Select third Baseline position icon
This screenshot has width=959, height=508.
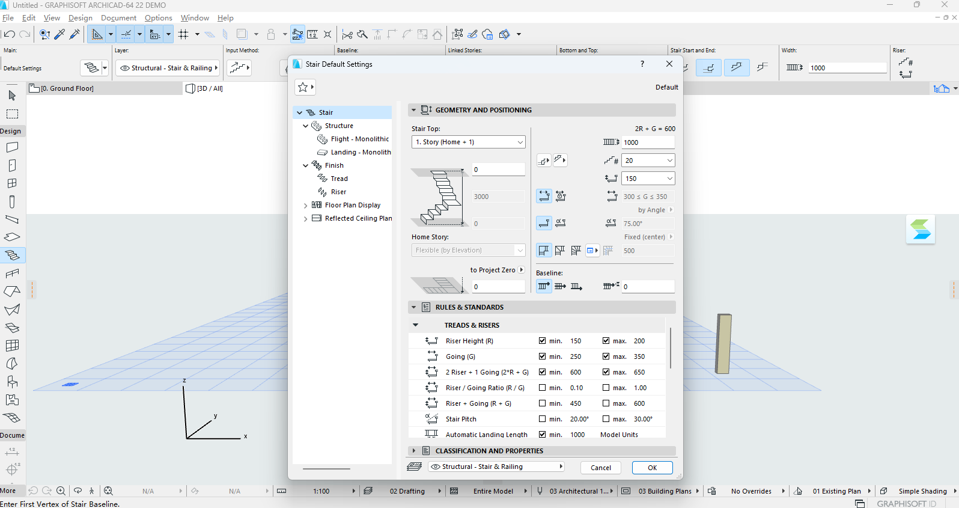click(576, 286)
